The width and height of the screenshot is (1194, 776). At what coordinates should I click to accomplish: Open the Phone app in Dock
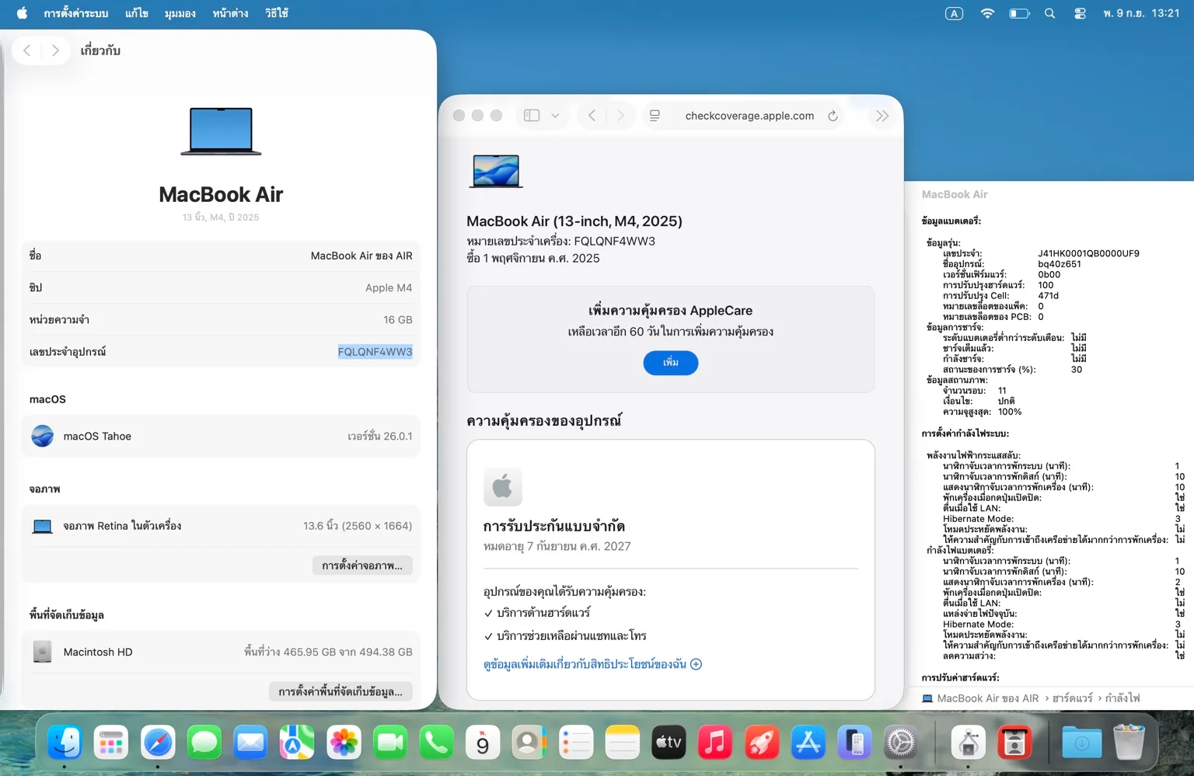[x=436, y=743]
